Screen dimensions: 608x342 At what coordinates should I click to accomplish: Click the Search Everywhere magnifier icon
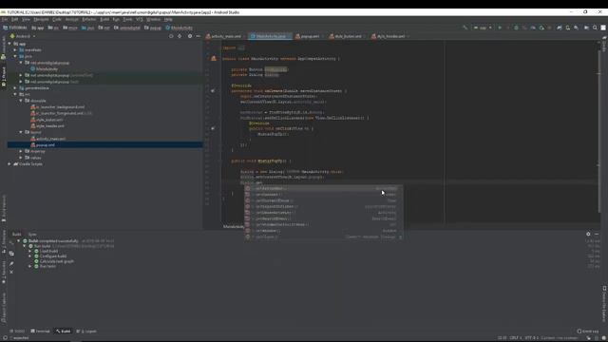(x=595, y=28)
